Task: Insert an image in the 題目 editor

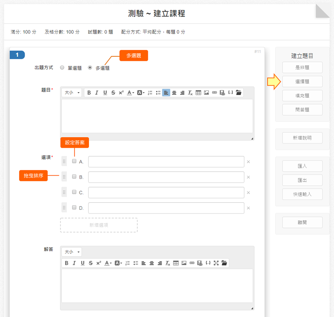Action: point(206,93)
